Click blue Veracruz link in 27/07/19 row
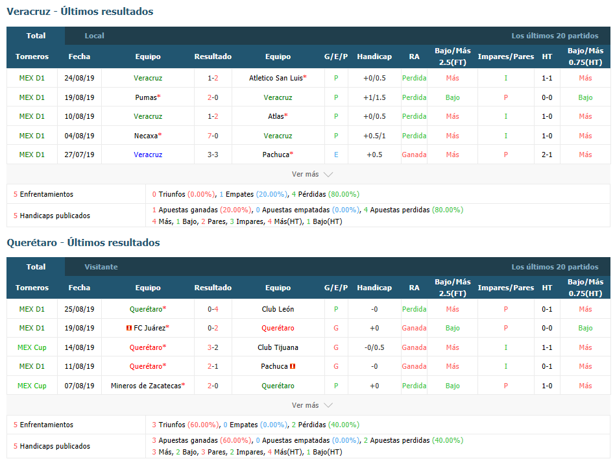 click(x=148, y=155)
